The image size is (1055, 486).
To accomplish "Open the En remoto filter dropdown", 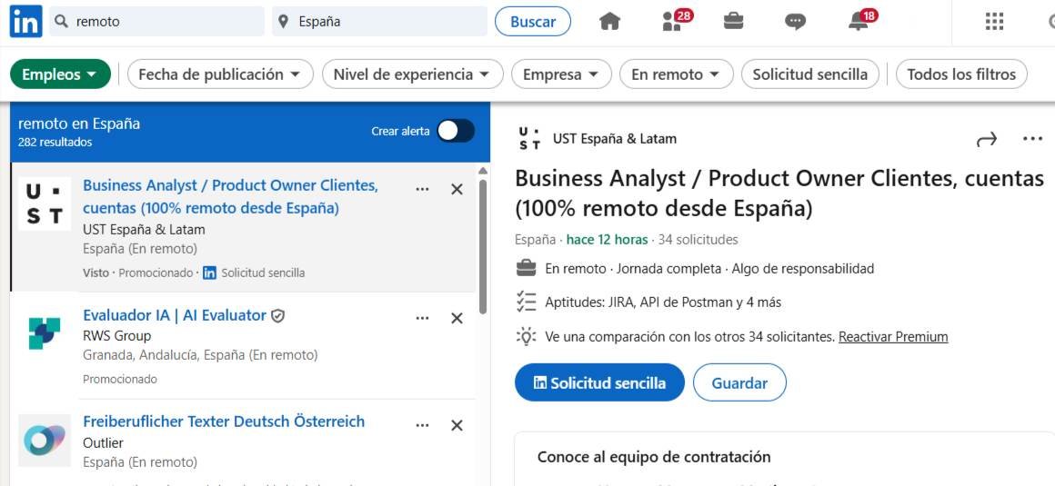I will tap(676, 74).
